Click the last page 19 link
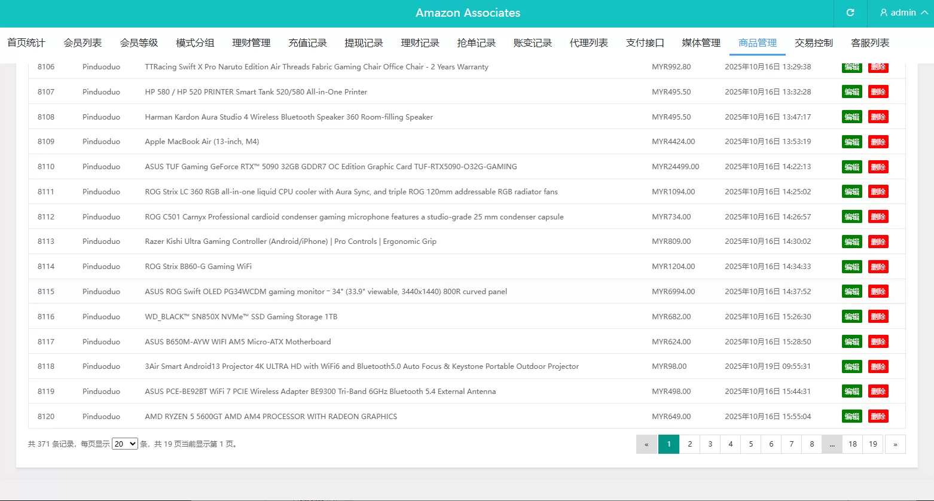This screenshot has height=501, width=934. click(872, 444)
